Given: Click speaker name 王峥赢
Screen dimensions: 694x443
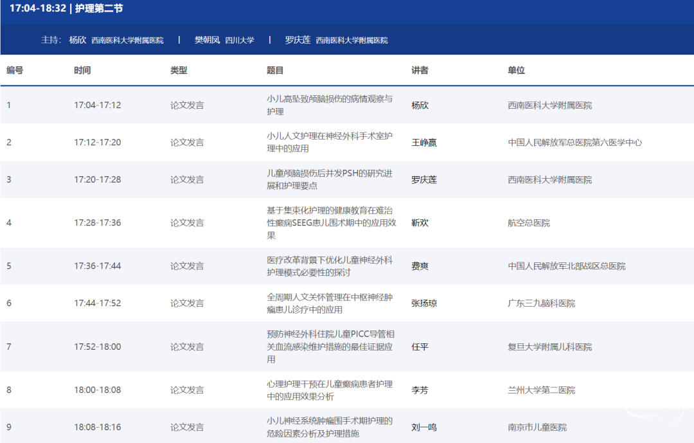Looking at the screenshot, I should pos(423,143).
